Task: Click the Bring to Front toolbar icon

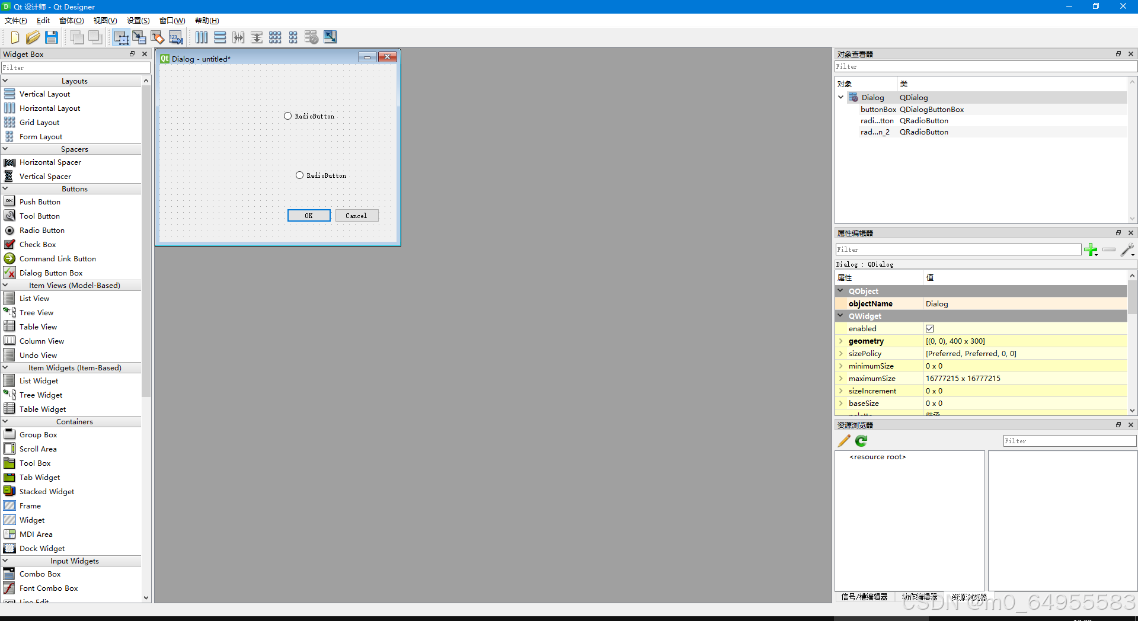Action: point(95,37)
